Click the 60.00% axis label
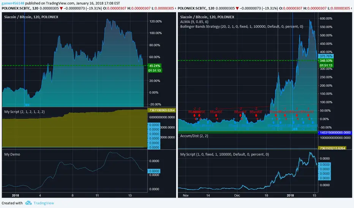The width and height of the screenshot is (354, 208). [155, 57]
